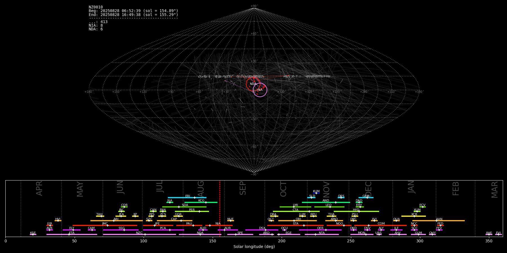Click the PER shower label in timeline
507x253 pixels.
point(192,210)
